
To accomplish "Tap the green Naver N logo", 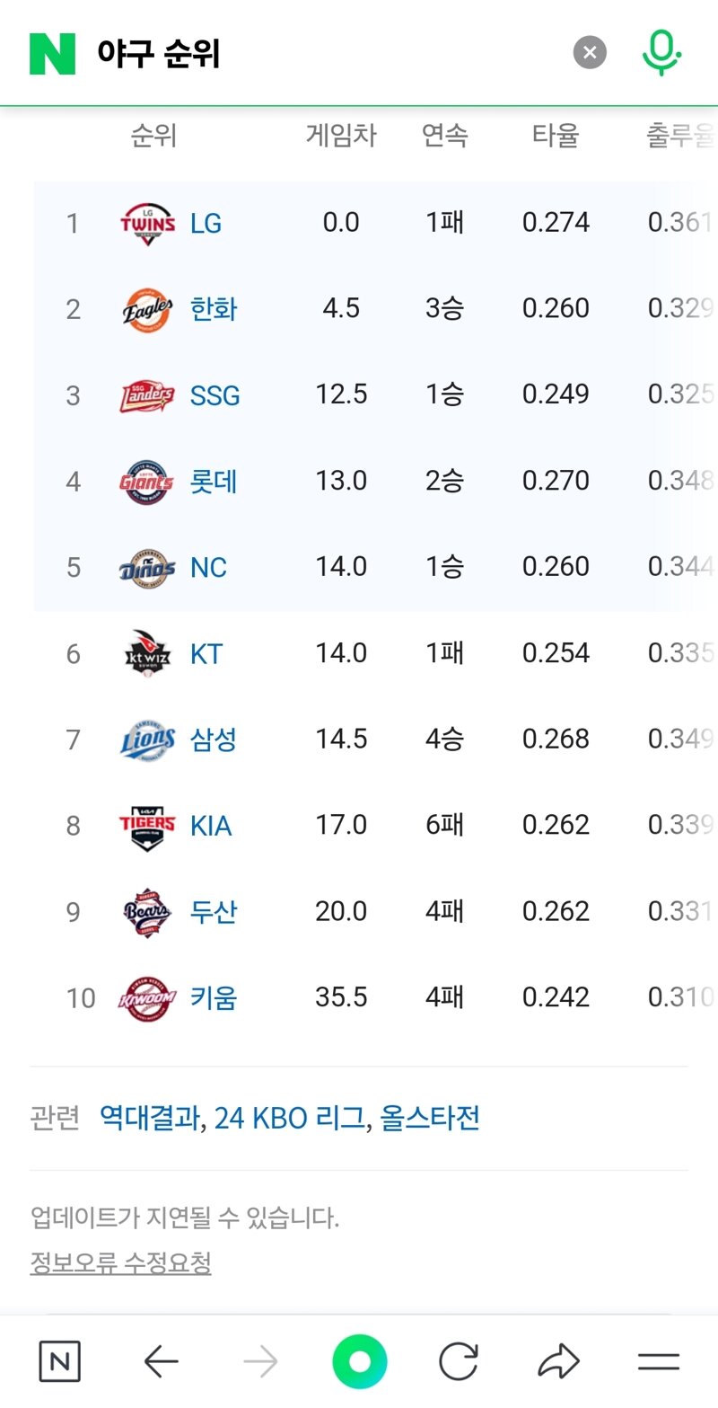I will [52, 54].
